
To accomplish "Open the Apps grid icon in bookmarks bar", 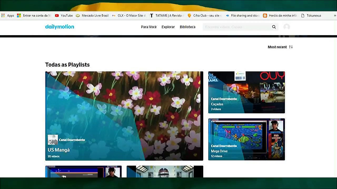I will coord(3,15).
